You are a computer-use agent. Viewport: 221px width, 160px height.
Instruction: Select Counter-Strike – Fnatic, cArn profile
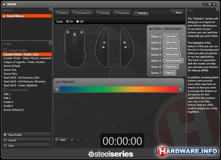[27, 54]
